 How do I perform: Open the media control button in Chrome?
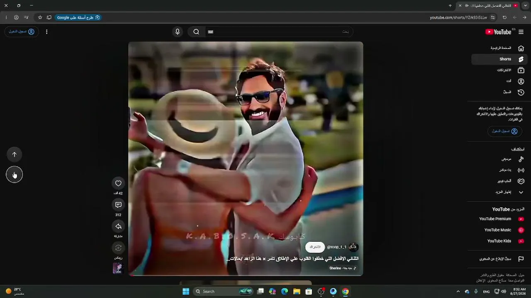point(26,17)
